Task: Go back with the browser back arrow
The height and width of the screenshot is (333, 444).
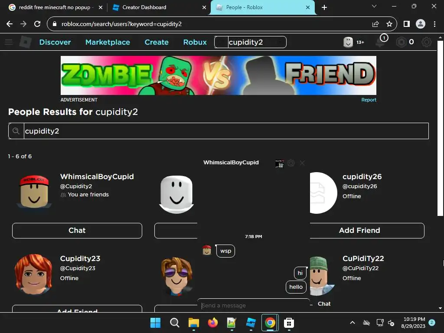Action: (x=10, y=24)
